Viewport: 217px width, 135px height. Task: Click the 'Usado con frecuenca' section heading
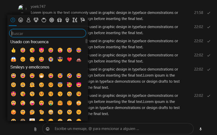(x=29, y=42)
